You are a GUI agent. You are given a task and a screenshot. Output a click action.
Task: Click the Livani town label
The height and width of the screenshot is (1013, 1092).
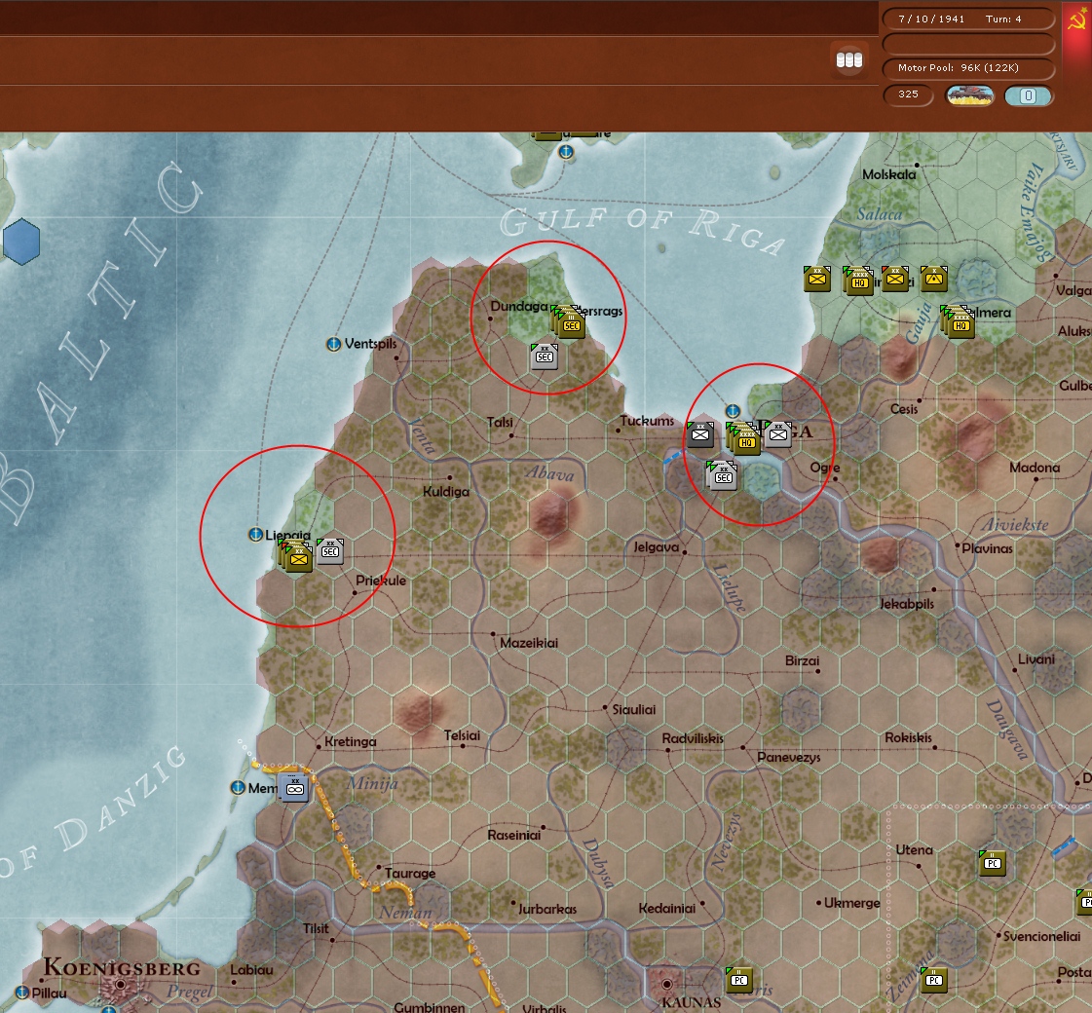point(1036,659)
